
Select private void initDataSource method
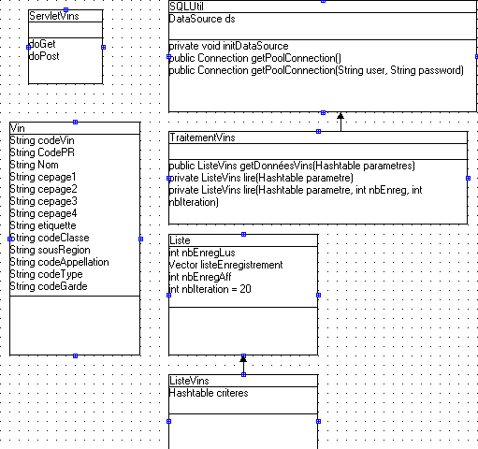pos(228,46)
